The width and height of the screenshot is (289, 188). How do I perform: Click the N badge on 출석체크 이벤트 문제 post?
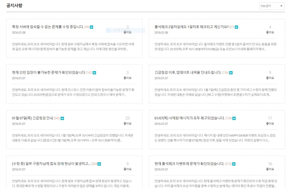click(x=234, y=164)
